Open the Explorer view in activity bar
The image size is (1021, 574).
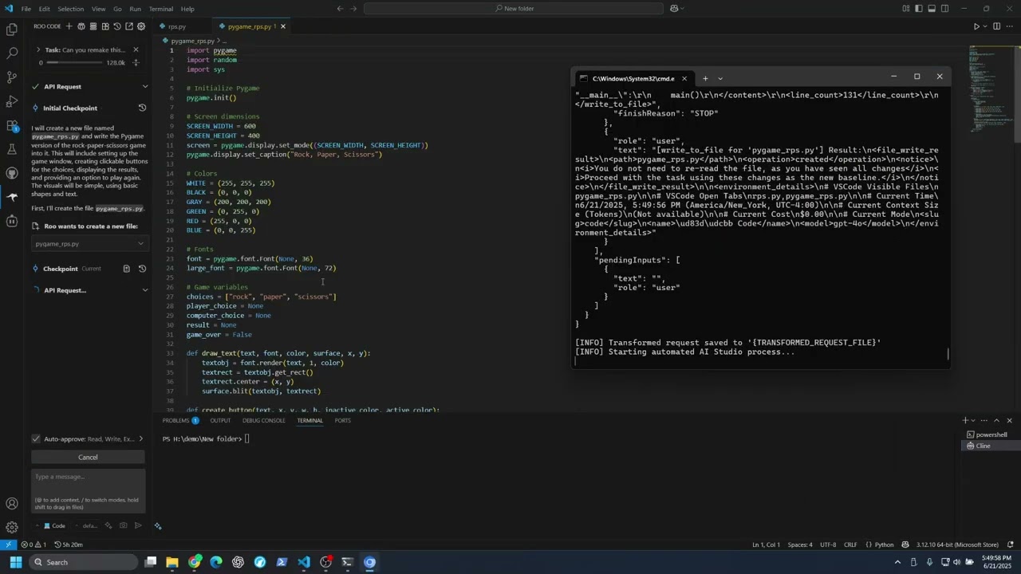point(12,29)
